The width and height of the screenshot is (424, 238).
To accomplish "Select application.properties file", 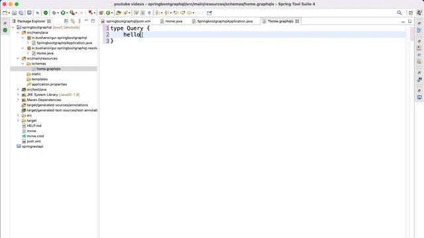I will (49, 84).
